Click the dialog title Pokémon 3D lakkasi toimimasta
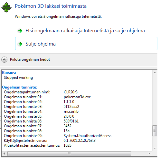The width and height of the screenshot is (159, 158). [51, 6]
